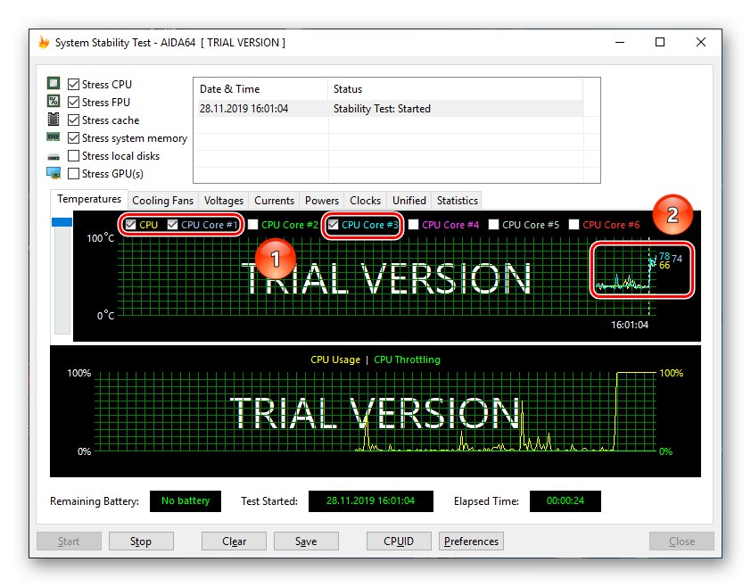Switch to the Statistics tab

coord(458,201)
